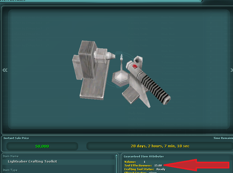Select the 'Lightsaber Crafting Toolkit' item name

(32, 161)
